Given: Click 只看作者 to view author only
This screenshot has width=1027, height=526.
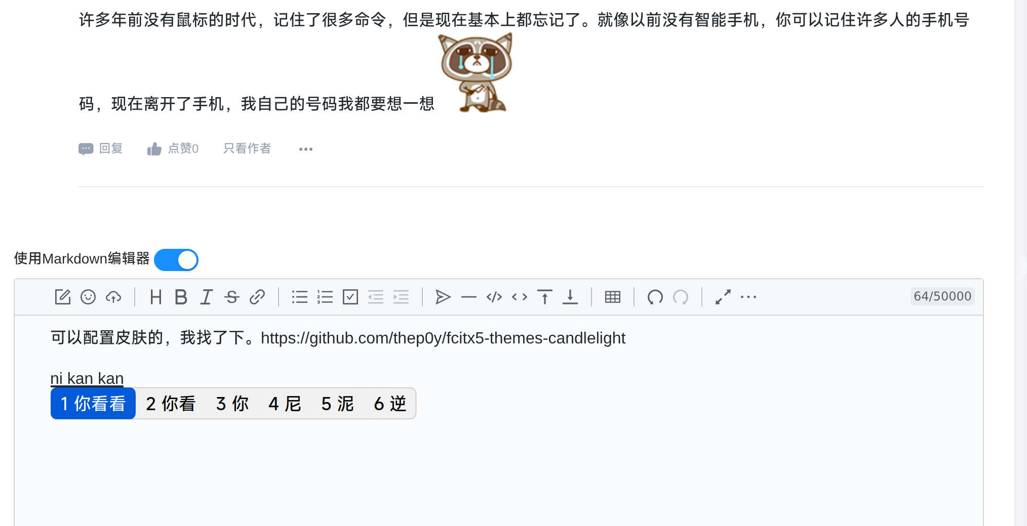Looking at the screenshot, I should (x=247, y=148).
